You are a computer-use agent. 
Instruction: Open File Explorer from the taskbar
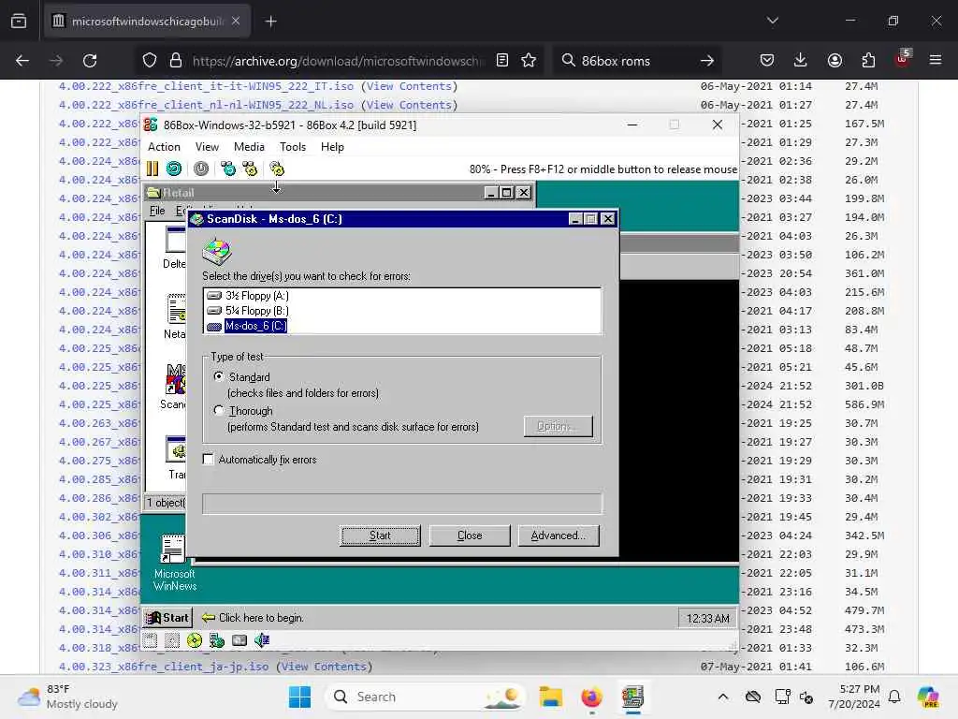(550, 697)
